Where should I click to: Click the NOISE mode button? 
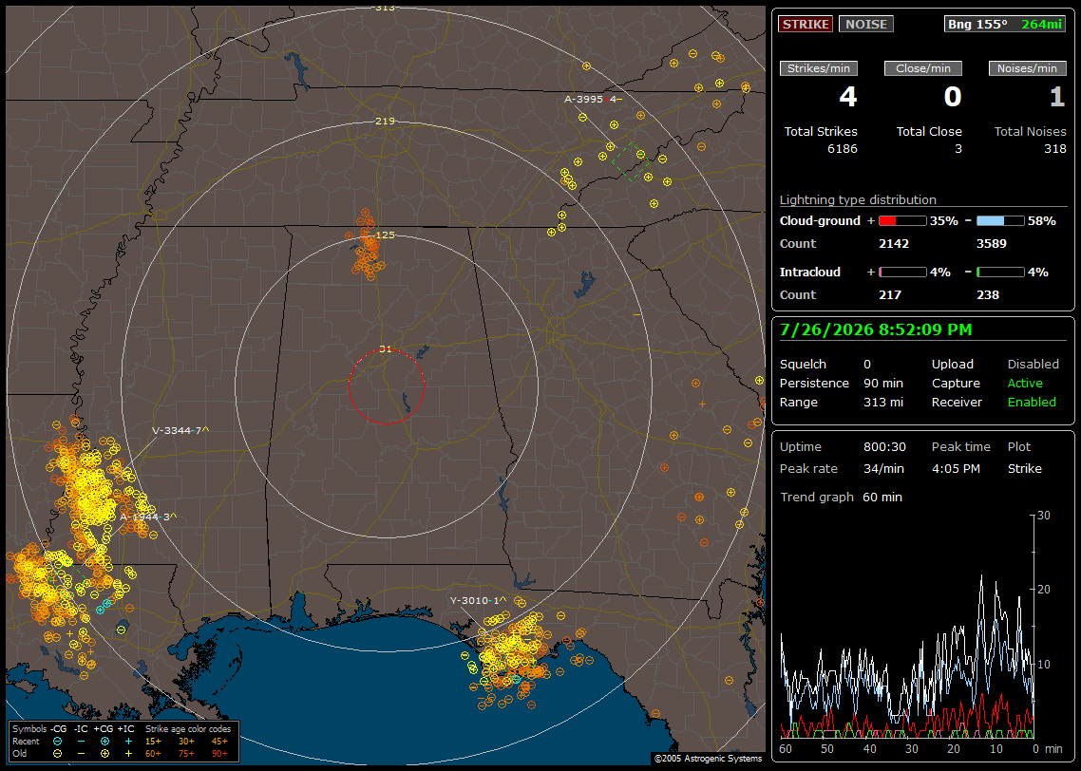pos(866,24)
